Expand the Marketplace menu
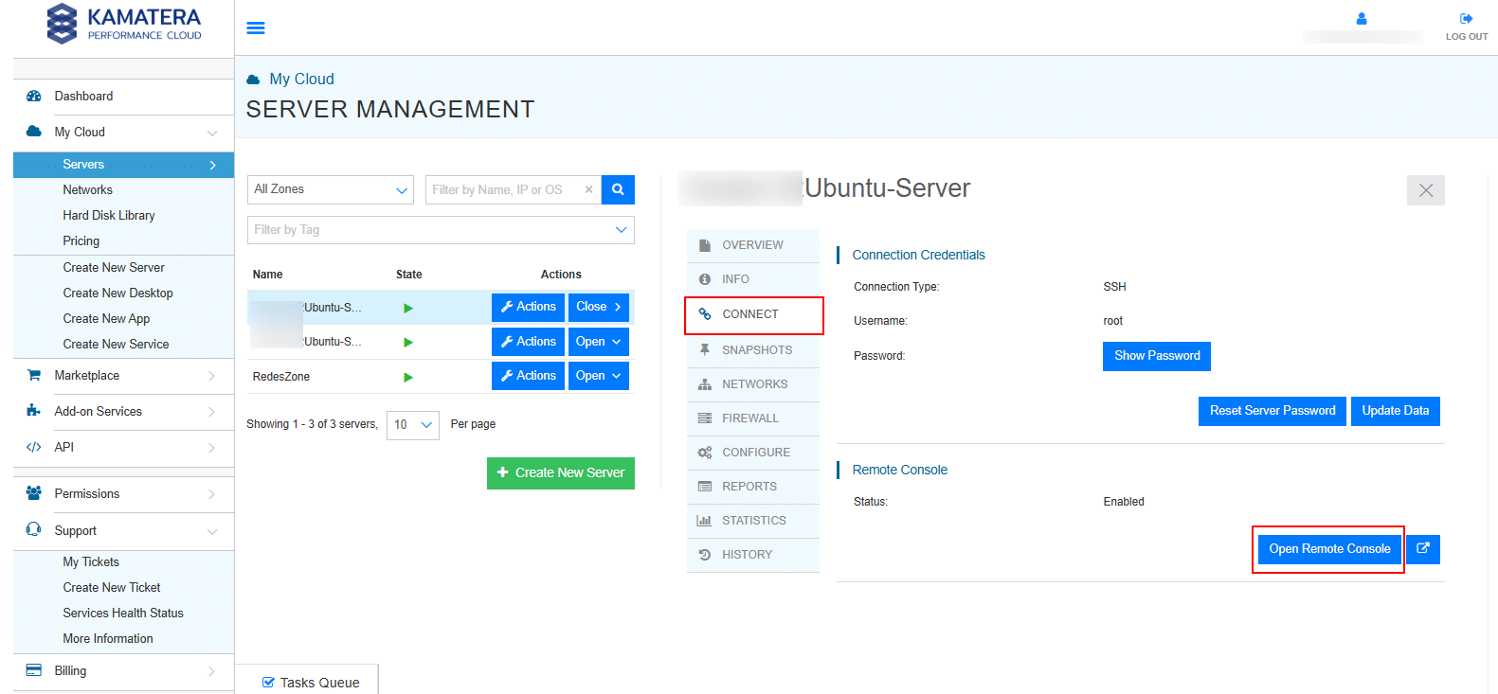 pyautogui.click(x=211, y=376)
